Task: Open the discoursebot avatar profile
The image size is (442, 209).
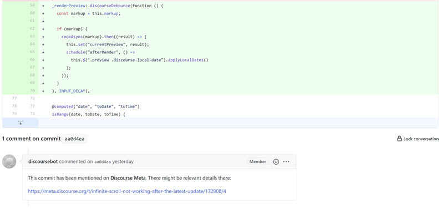Action: pyautogui.click(x=9, y=162)
